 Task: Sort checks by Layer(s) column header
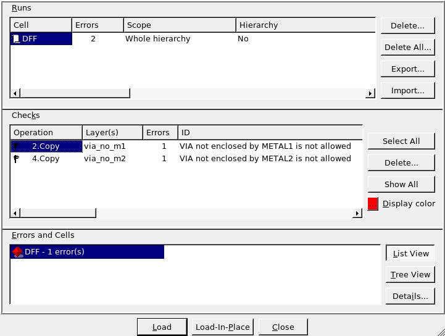coord(112,133)
